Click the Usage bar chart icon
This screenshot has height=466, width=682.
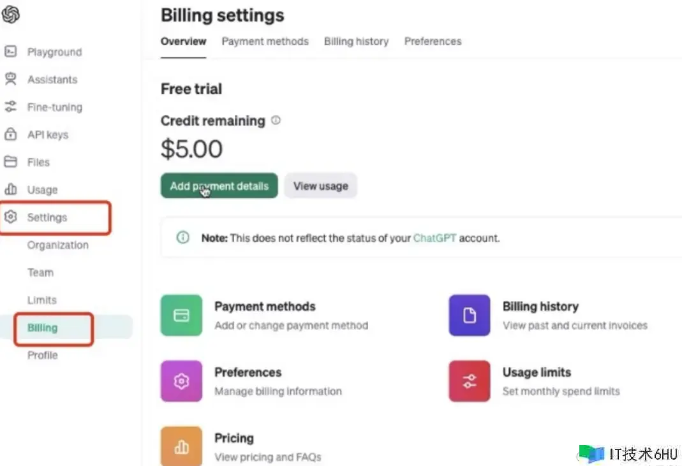10,189
